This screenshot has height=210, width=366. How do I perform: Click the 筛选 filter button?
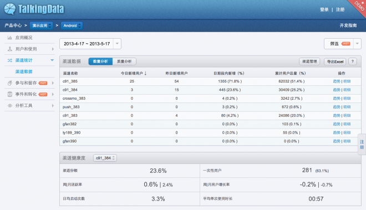click(339, 44)
